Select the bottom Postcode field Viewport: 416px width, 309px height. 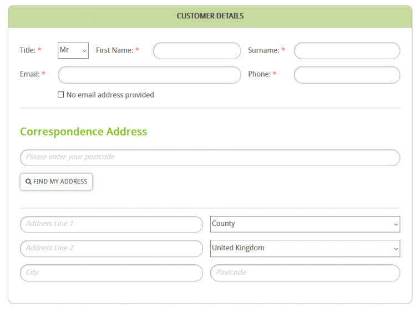(305, 272)
